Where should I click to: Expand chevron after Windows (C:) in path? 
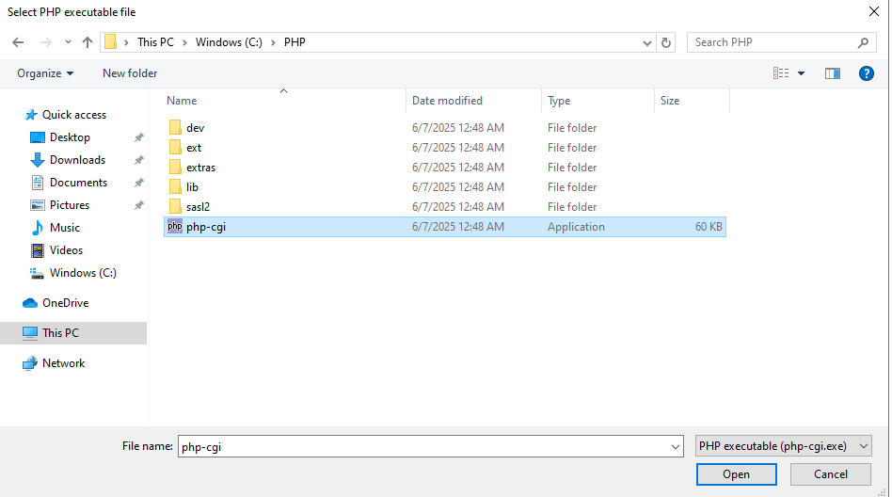pyautogui.click(x=273, y=42)
